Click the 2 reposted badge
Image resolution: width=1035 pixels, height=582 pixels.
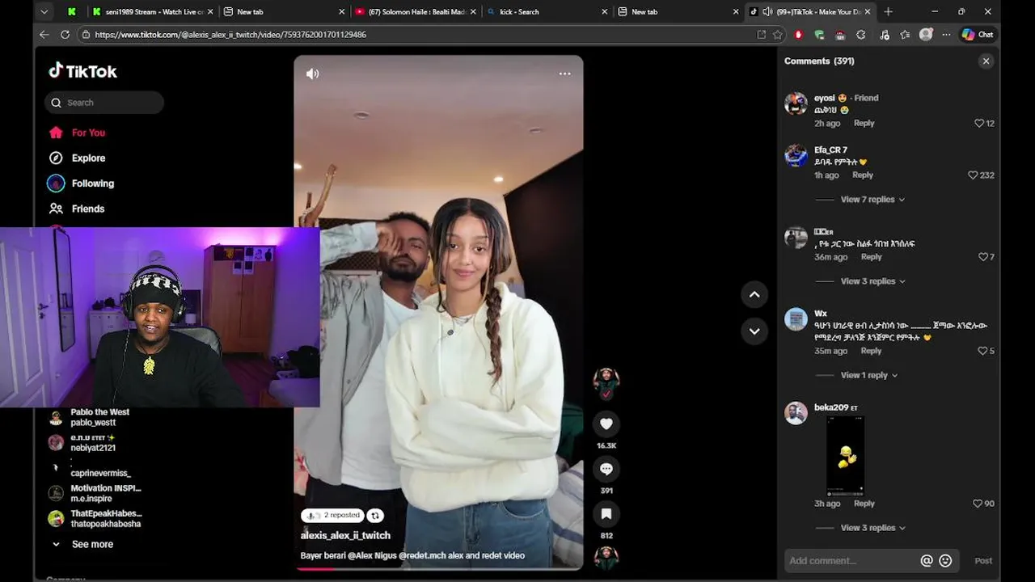tap(332, 516)
